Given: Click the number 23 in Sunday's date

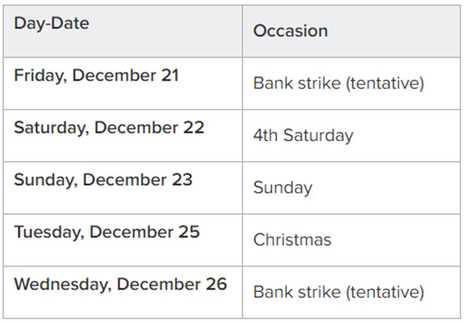Looking at the screenshot, I should pos(181,180).
